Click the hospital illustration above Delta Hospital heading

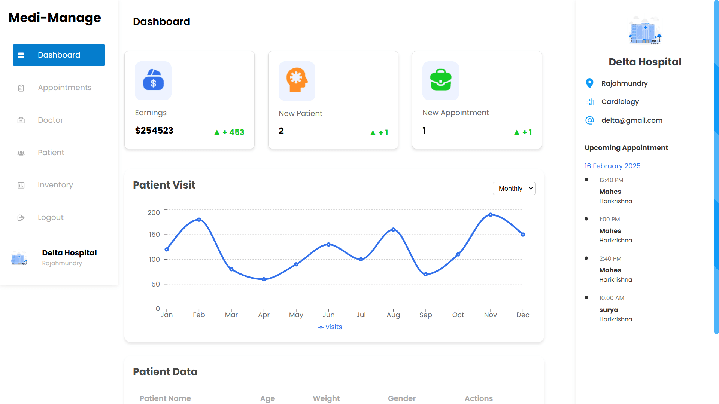645,30
